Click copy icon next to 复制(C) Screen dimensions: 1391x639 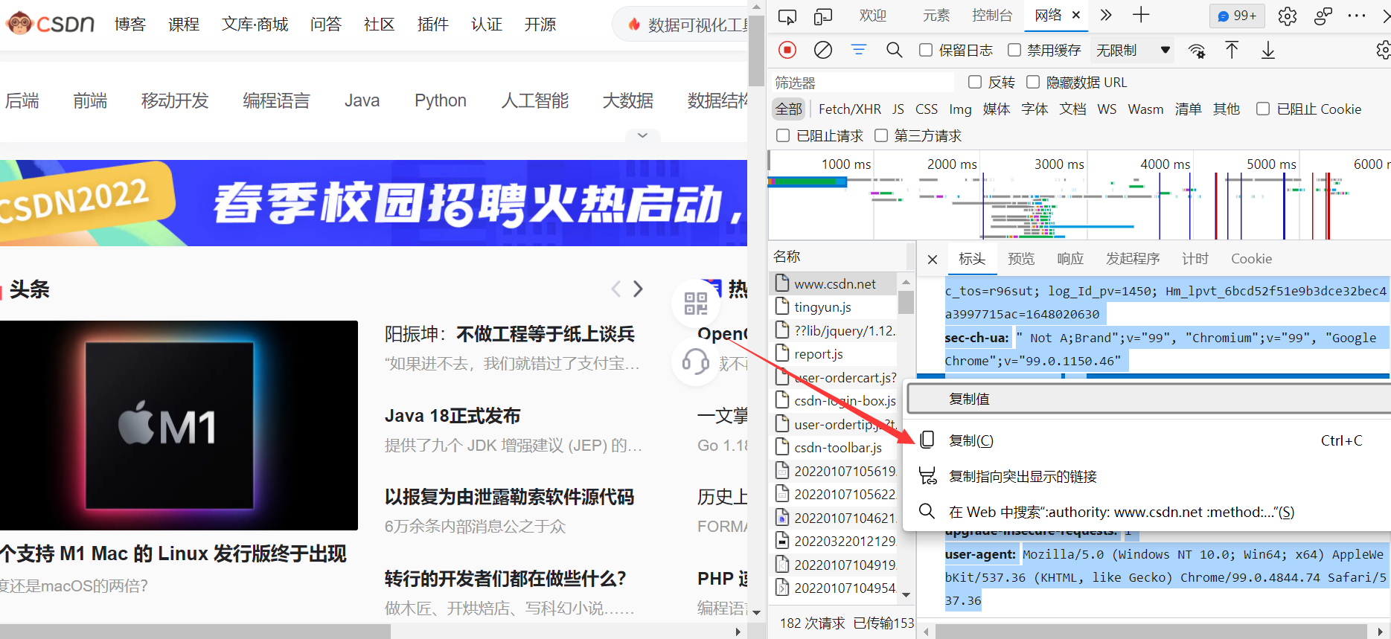[927, 440]
